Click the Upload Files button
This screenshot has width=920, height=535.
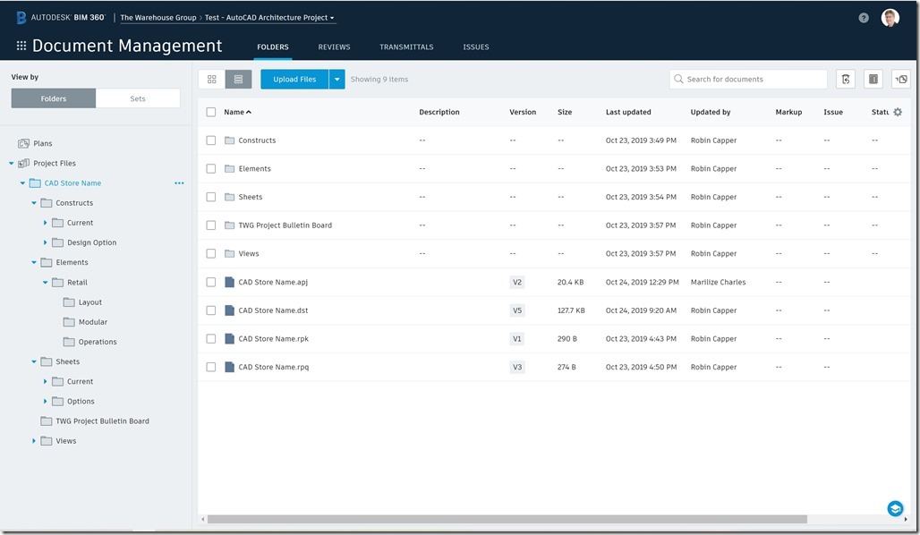(294, 80)
